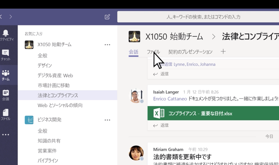The width and height of the screenshot is (279, 165).
Task: Select the 会話 tab
Action: pyautogui.click(x=134, y=52)
